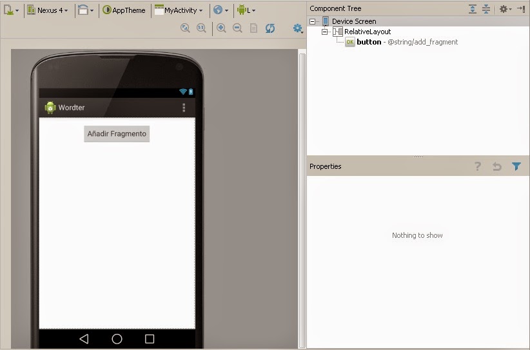The height and width of the screenshot is (350, 530).
Task: Click the zoom to fit icon
Action: click(185, 28)
